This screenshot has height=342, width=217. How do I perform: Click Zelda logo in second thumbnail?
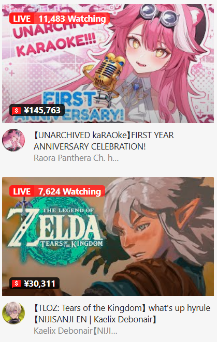pyautogui.click(x=55, y=228)
